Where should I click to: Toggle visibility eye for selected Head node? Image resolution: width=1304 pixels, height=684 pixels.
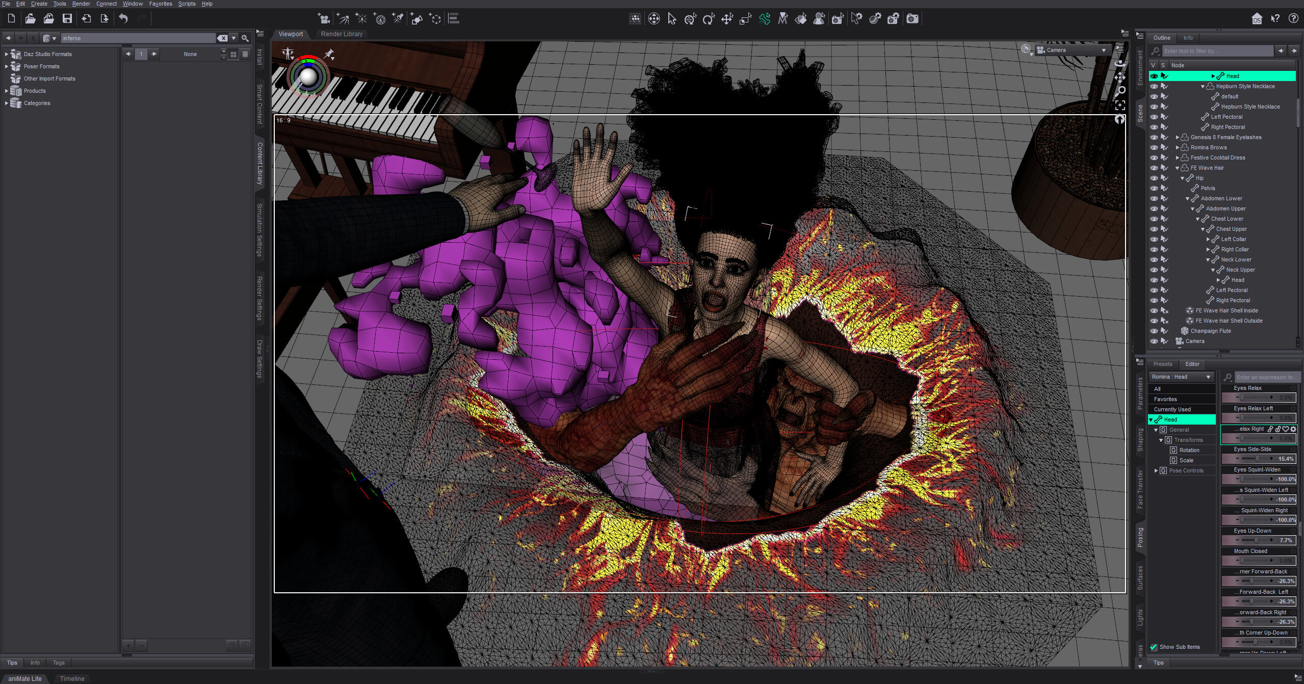(x=1154, y=76)
